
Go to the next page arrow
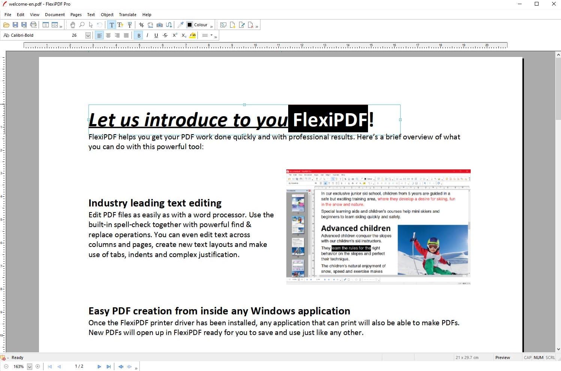pos(99,367)
